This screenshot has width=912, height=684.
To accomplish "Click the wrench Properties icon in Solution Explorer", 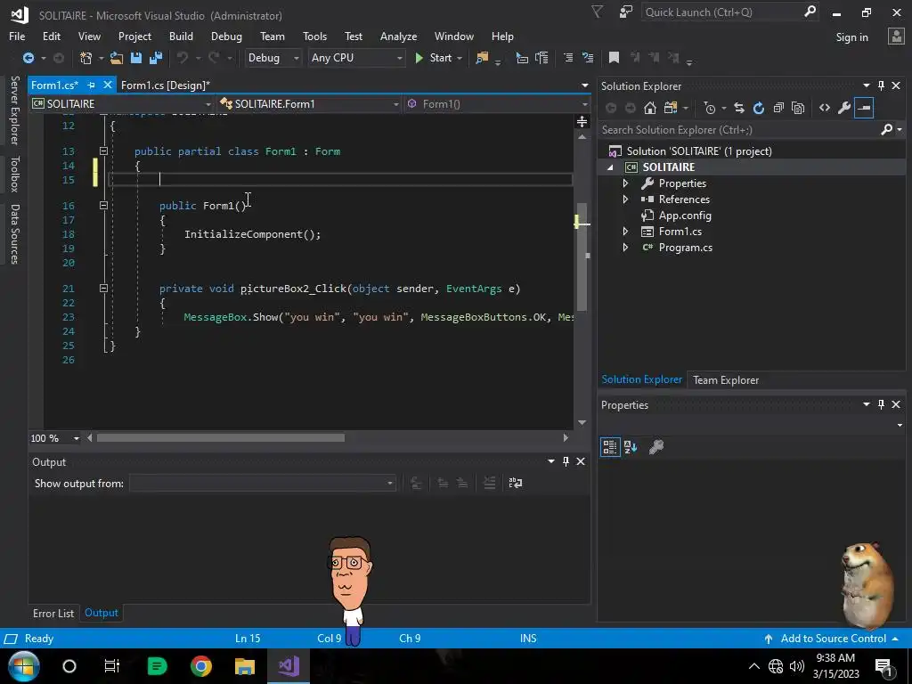I will tap(844, 108).
